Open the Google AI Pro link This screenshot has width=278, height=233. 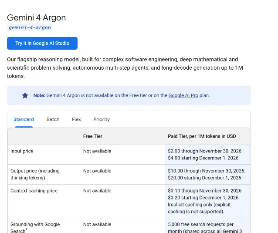tap(183, 95)
